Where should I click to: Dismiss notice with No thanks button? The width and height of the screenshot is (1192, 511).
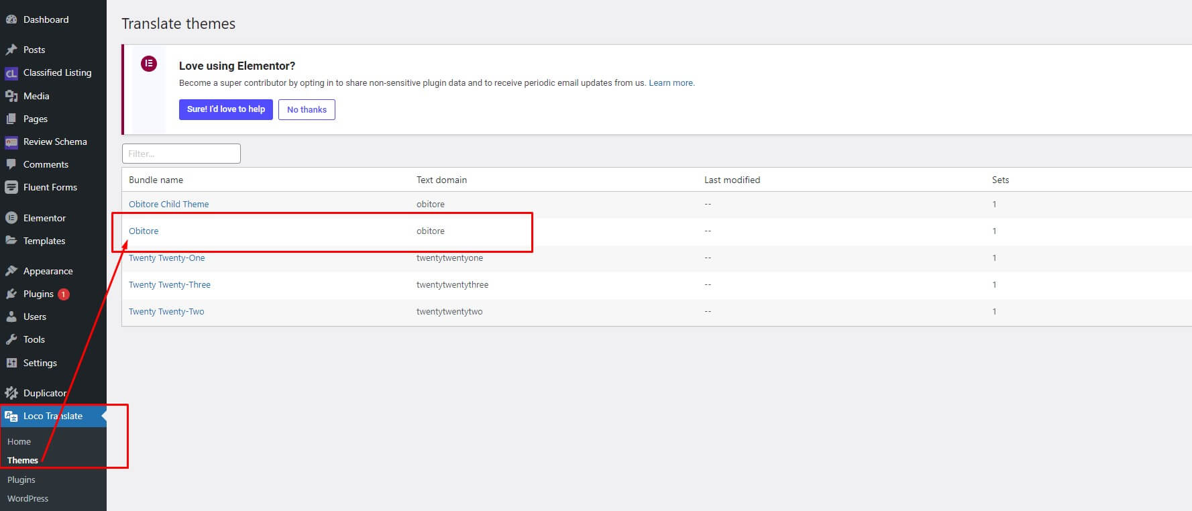pos(307,109)
